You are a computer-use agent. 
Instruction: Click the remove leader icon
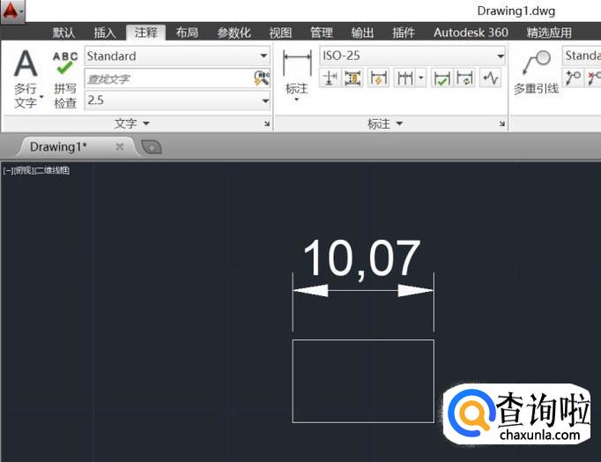pos(593,78)
